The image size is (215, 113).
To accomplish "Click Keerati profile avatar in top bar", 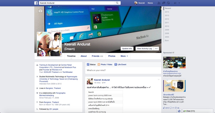I will coord(136,3).
